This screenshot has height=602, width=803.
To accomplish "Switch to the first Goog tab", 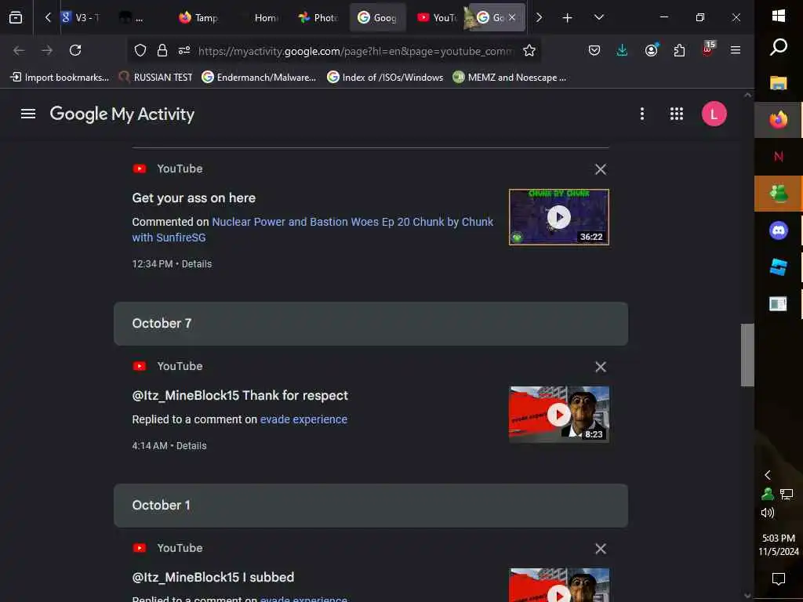I will tap(378, 18).
